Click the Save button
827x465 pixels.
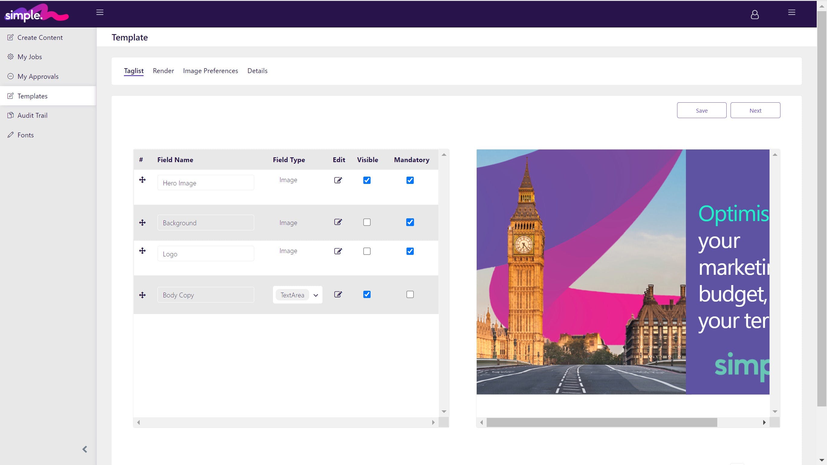(x=702, y=110)
